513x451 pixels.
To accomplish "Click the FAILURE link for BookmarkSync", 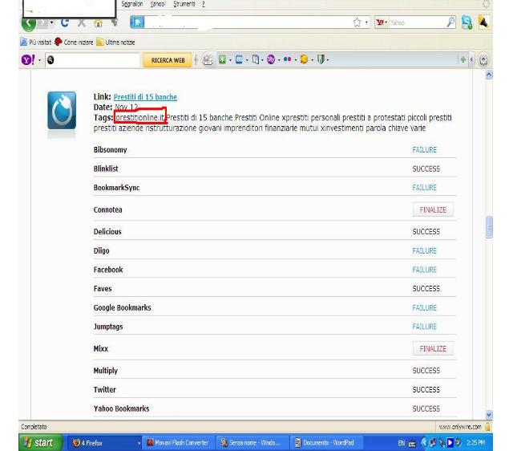I will 424,188.
